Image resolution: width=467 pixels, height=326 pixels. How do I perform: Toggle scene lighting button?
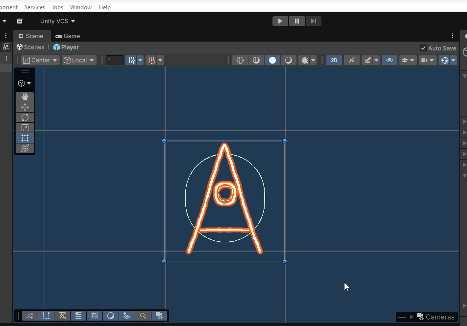(x=351, y=60)
